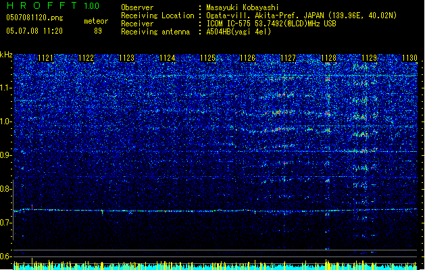This screenshot has height=270, width=425.
Task: Click the 1.1 frequency axis label
Action: click(x=6, y=88)
